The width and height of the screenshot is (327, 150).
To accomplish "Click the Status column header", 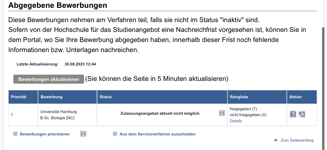I will 106,97.
